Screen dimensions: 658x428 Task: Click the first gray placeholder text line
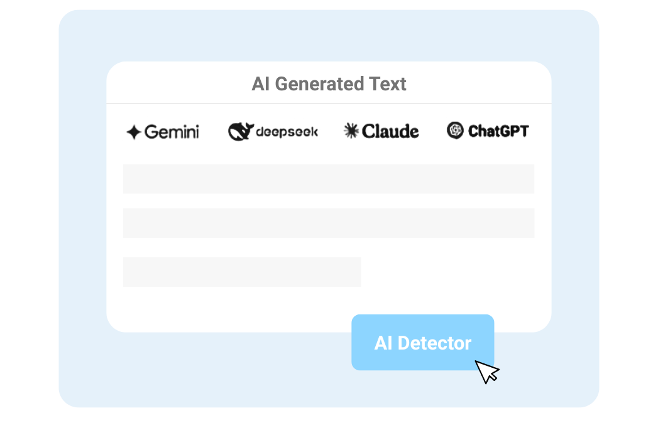pyautogui.click(x=328, y=179)
